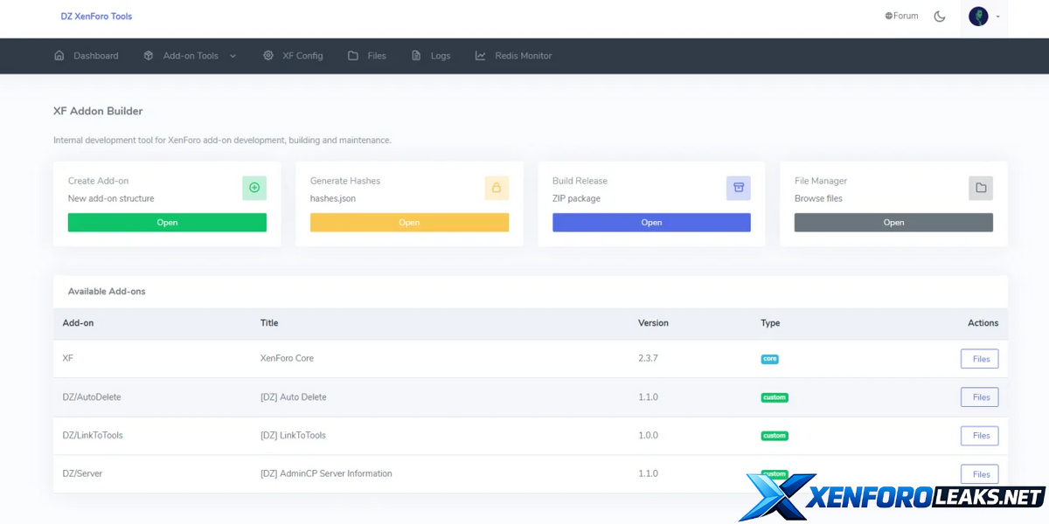Click the Redis Monitor chart icon
This screenshot has height=524, width=1049.
point(481,56)
